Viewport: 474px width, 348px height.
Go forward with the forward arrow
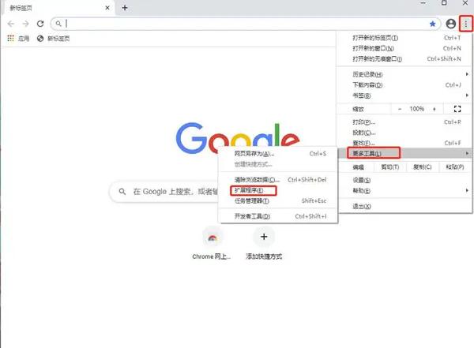[x=26, y=24]
